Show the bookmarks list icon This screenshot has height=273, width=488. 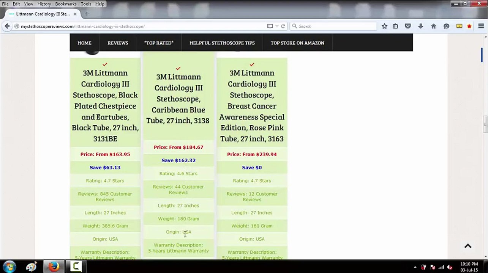click(395, 26)
